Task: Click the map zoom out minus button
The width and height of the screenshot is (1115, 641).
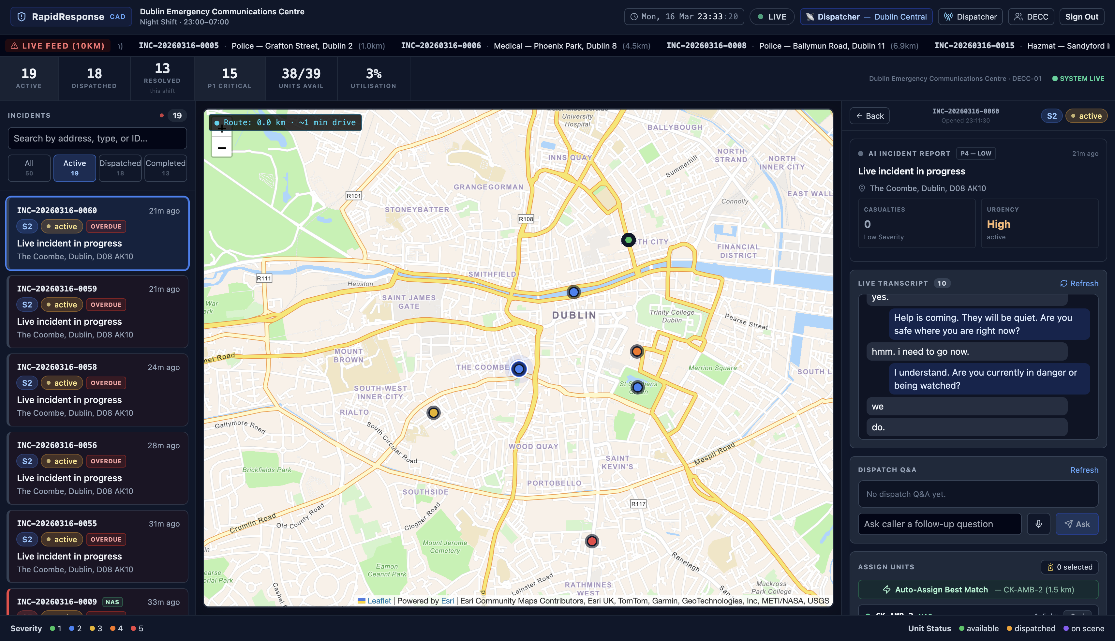Action: 222,148
